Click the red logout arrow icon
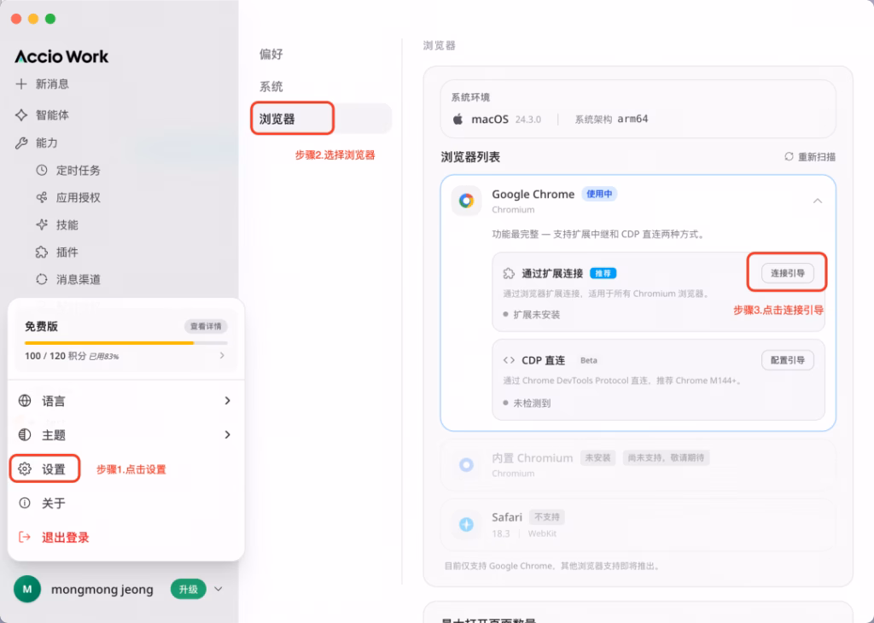 (25, 537)
